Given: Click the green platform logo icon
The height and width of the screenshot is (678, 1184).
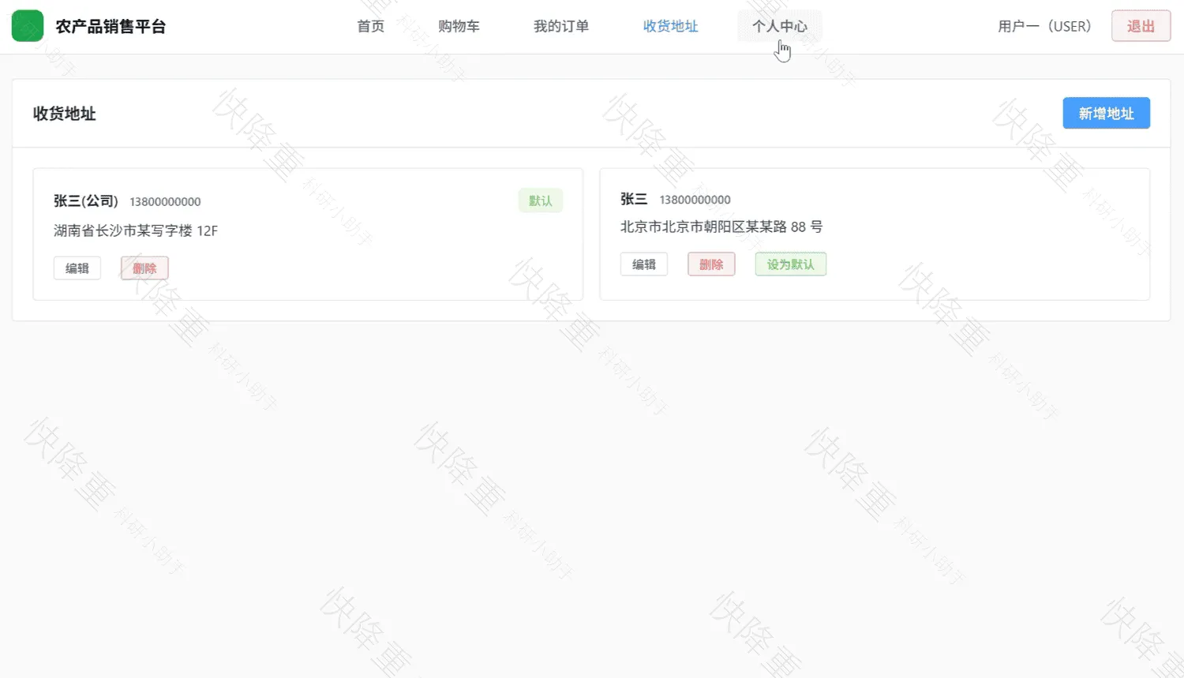Looking at the screenshot, I should coord(28,26).
